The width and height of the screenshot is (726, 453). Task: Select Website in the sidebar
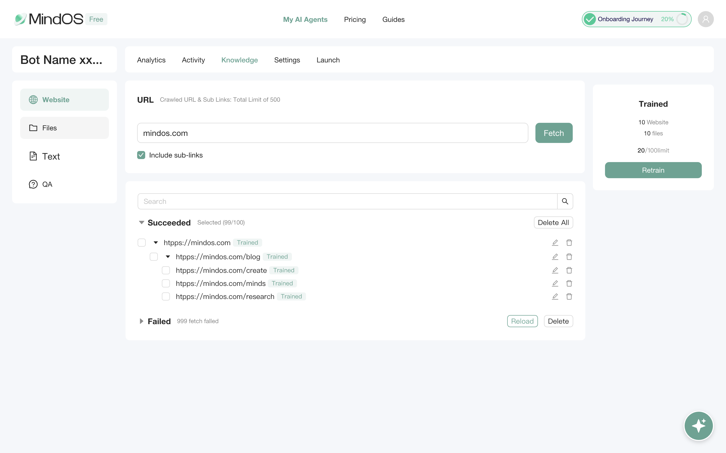tap(65, 99)
